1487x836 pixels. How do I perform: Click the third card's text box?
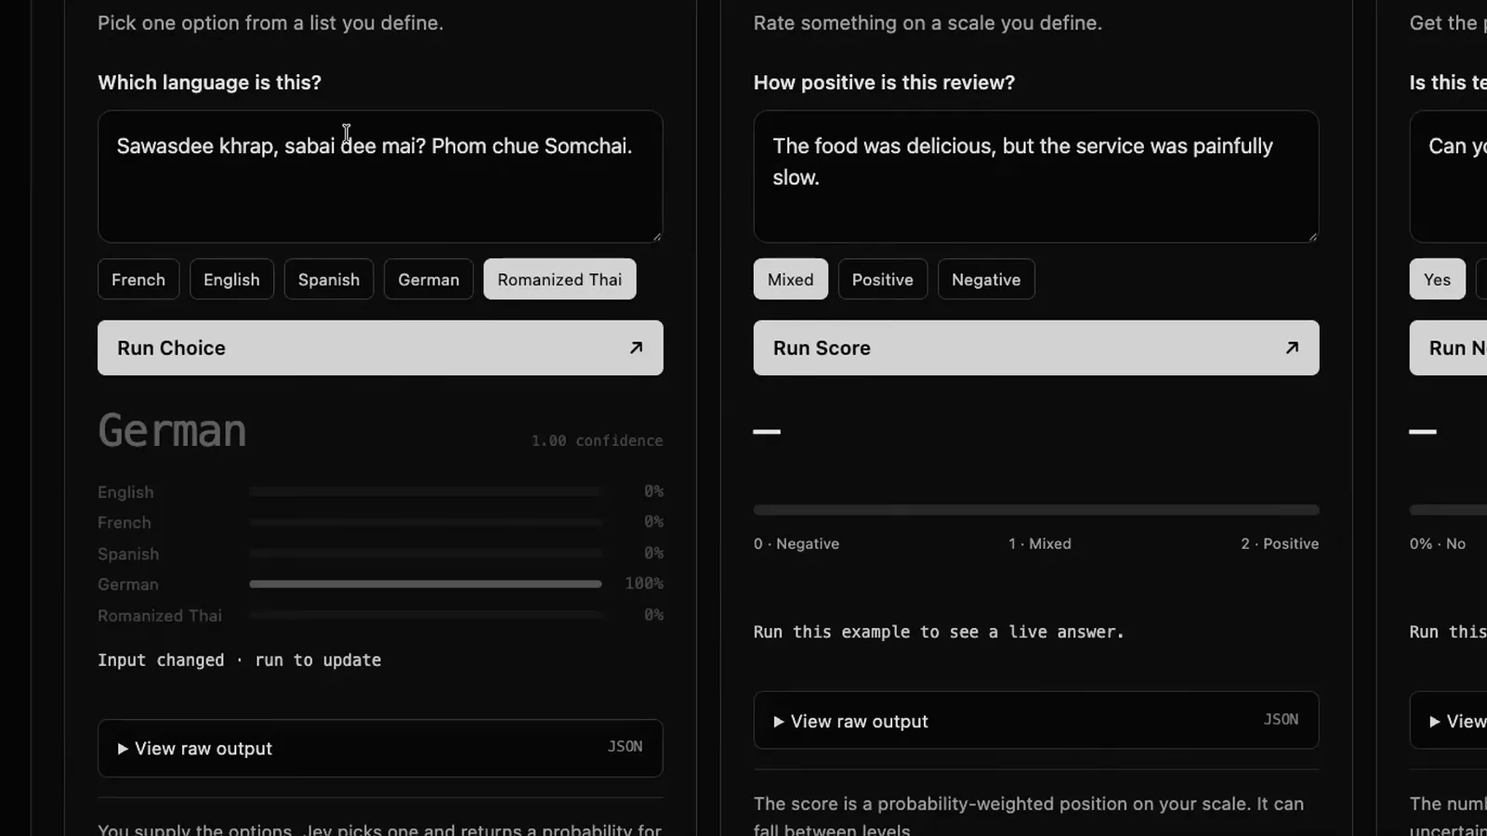click(1448, 176)
